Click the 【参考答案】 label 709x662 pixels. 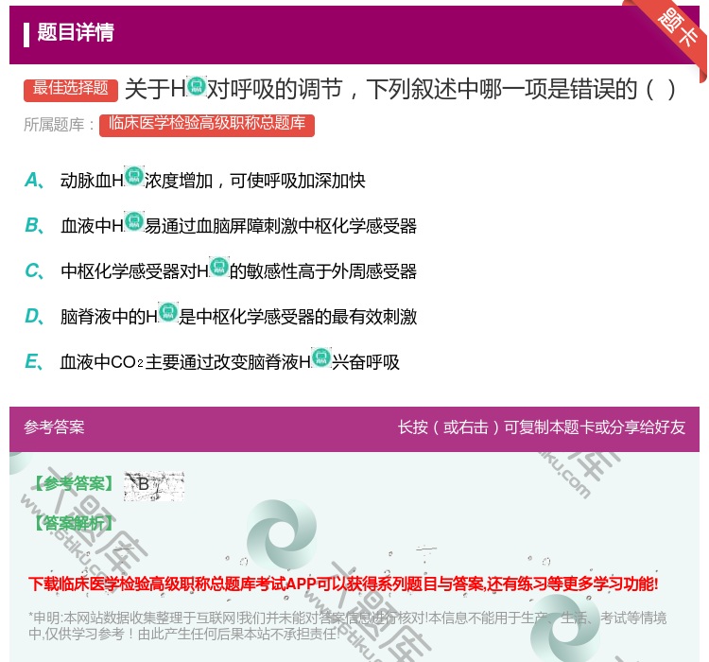75,483
